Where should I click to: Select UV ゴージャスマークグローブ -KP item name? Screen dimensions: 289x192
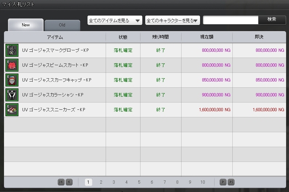click(x=56, y=50)
